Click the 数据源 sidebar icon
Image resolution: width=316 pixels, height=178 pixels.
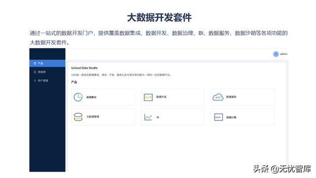[x=35, y=72]
